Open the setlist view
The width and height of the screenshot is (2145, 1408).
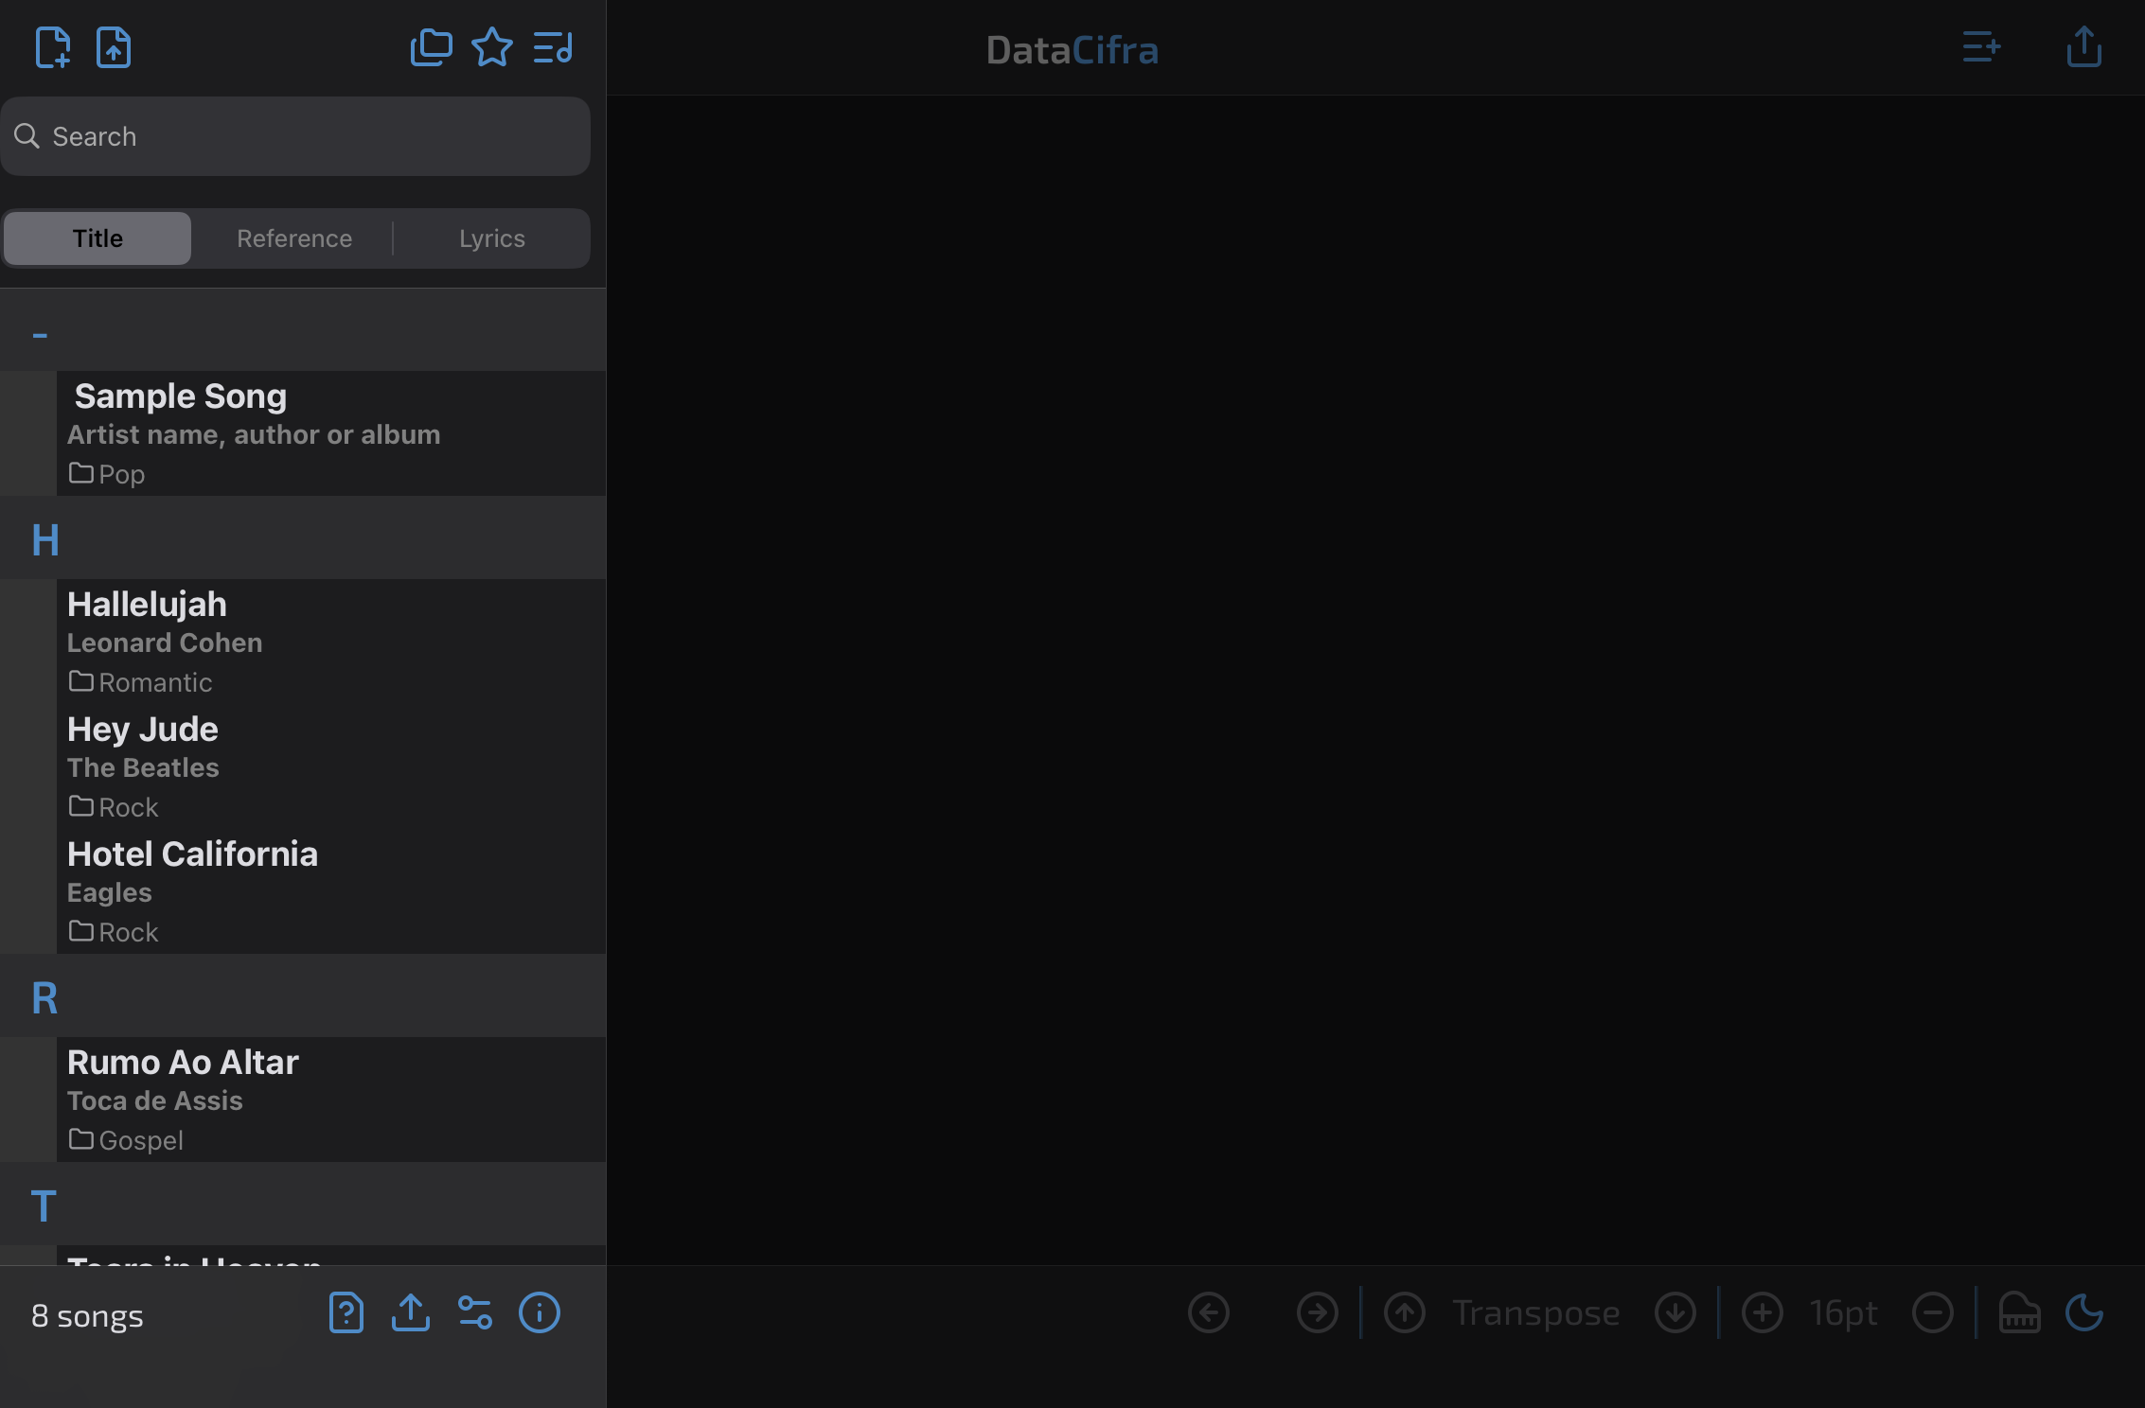[x=553, y=47]
